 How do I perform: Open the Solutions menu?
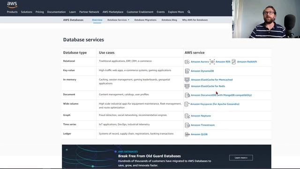pos(26,12)
